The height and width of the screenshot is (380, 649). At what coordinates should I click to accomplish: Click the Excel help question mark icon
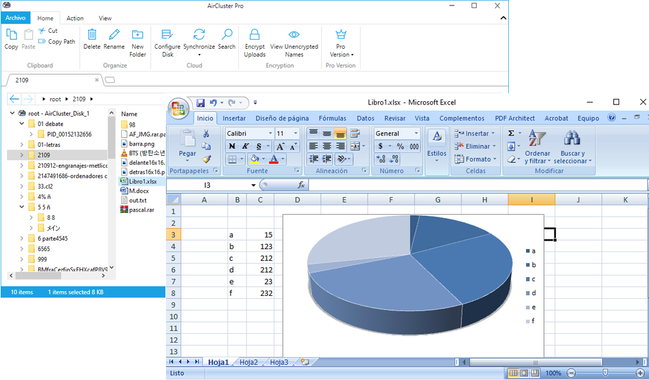[x=612, y=117]
